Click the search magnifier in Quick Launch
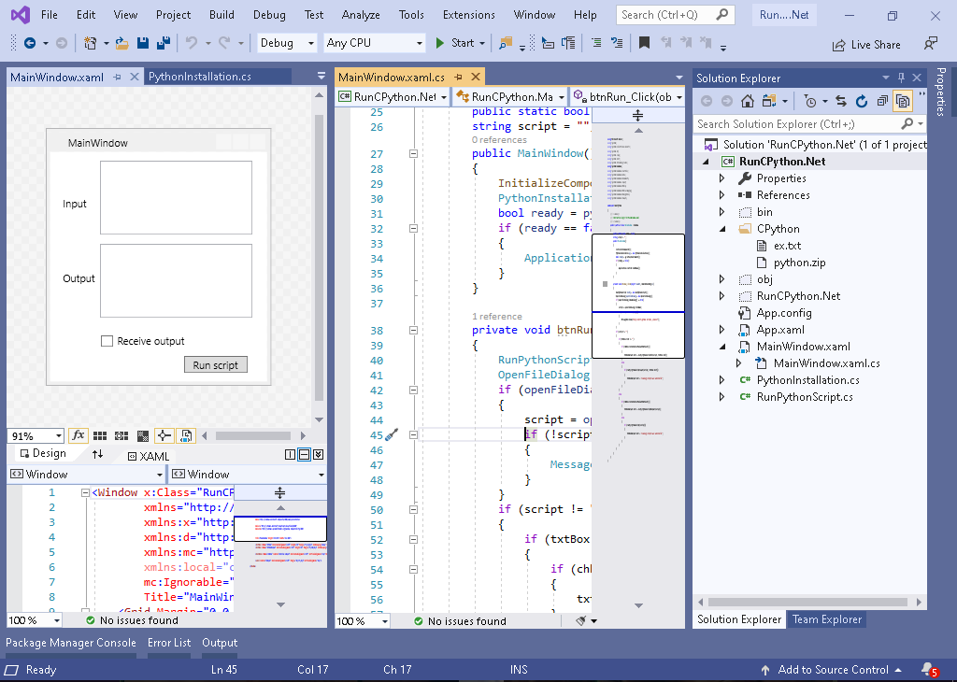 (x=722, y=15)
